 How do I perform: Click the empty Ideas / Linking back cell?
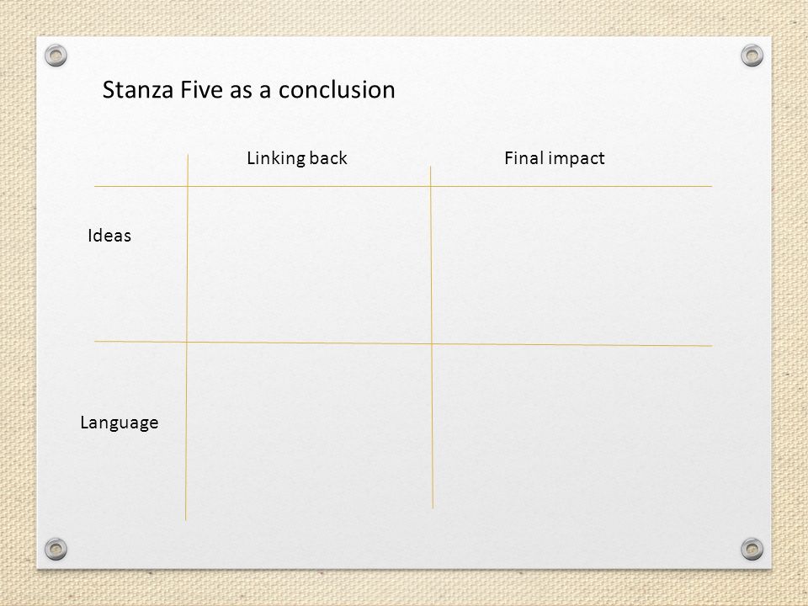click(x=309, y=263)
